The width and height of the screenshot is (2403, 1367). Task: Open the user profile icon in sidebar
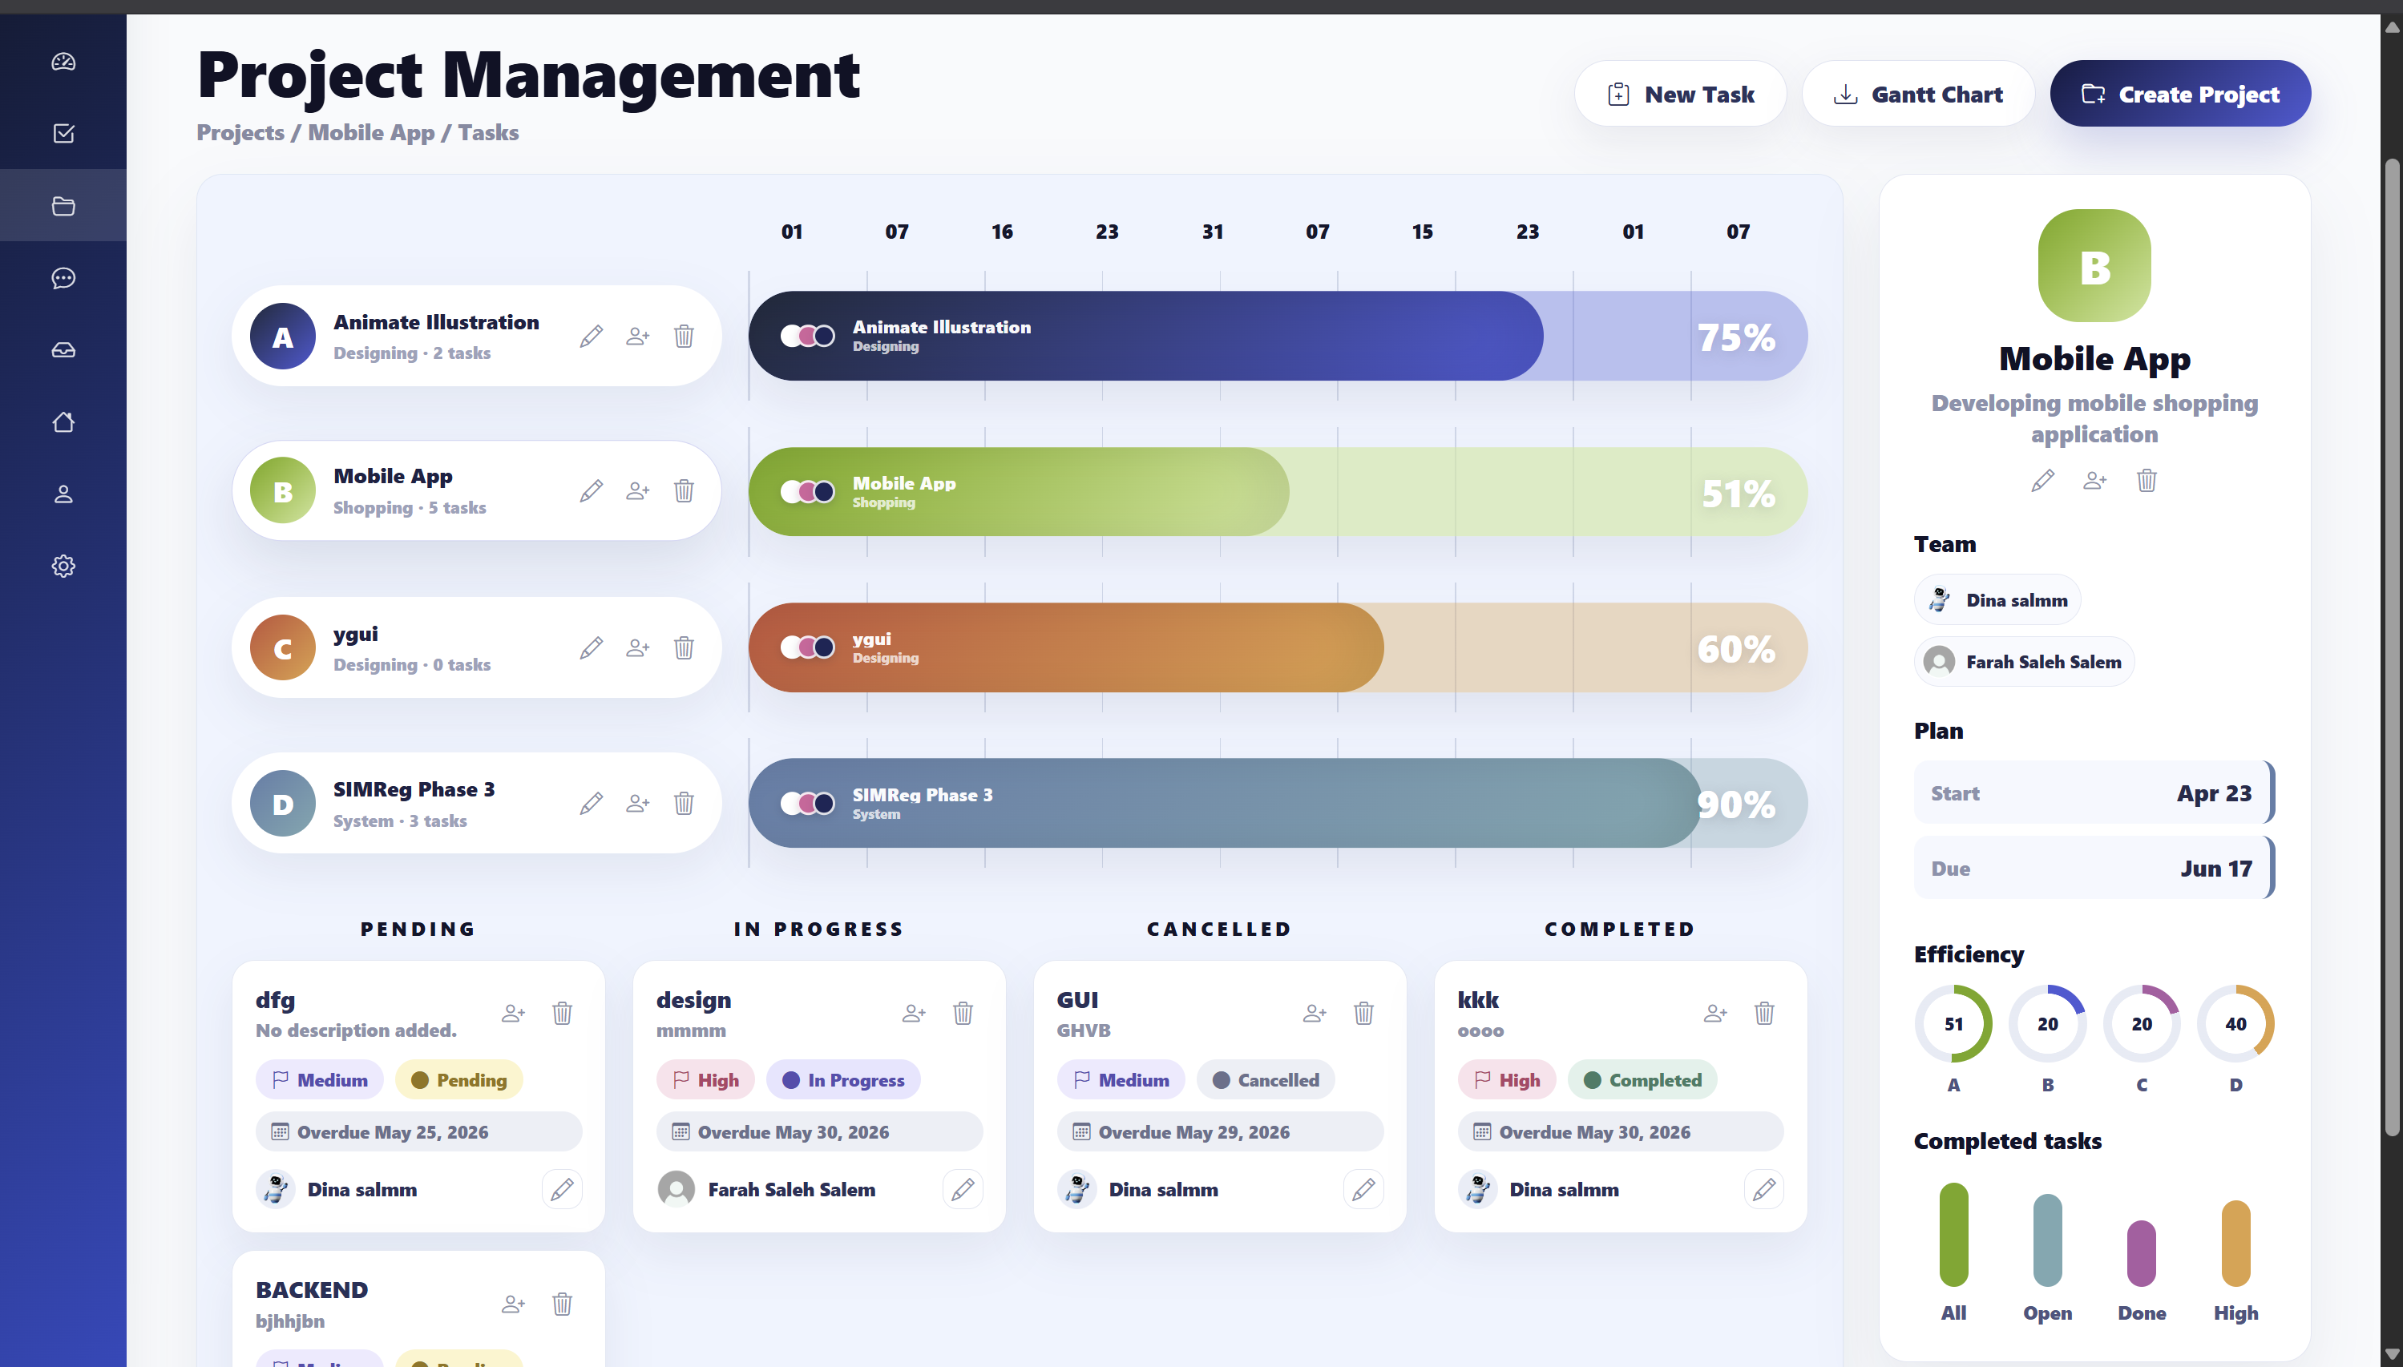(63, 494)
